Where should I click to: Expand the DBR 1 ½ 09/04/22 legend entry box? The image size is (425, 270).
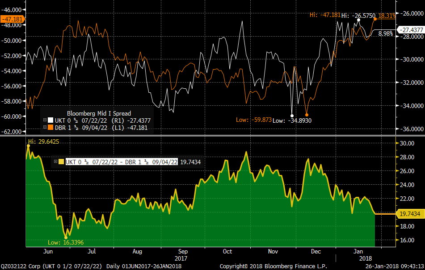[45, 127]
